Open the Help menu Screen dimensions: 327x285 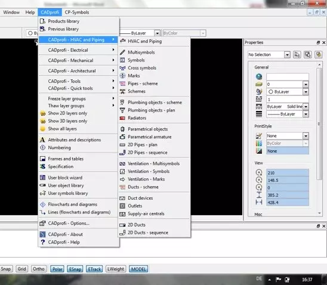click(30, 13)
